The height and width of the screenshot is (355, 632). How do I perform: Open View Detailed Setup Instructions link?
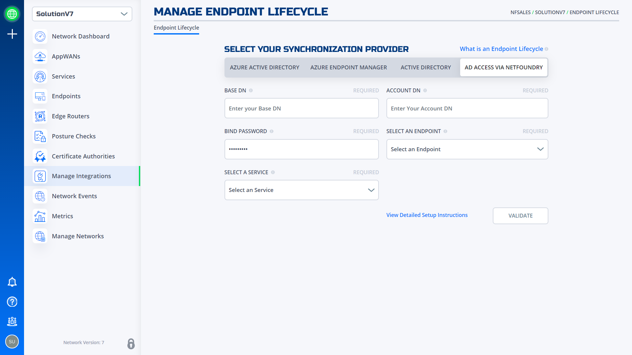click(427, 215)
